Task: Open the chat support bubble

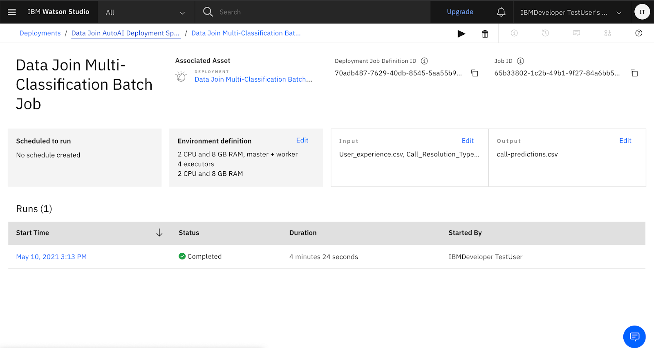Action: tap(634, 337)
